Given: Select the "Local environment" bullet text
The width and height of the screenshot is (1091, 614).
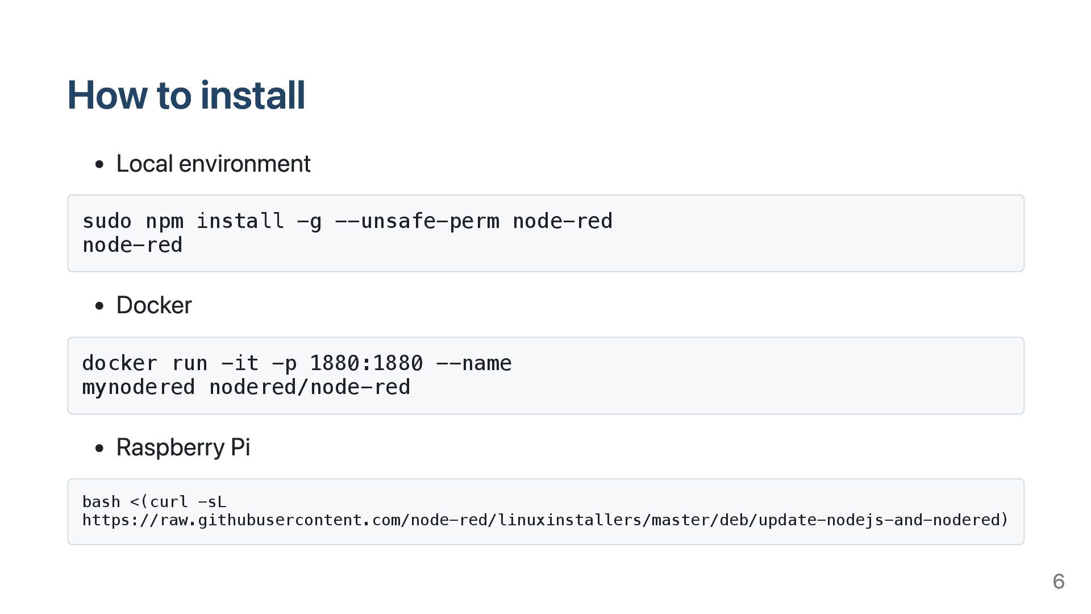Looking at the screenshot, I should [x=213, y=164].
